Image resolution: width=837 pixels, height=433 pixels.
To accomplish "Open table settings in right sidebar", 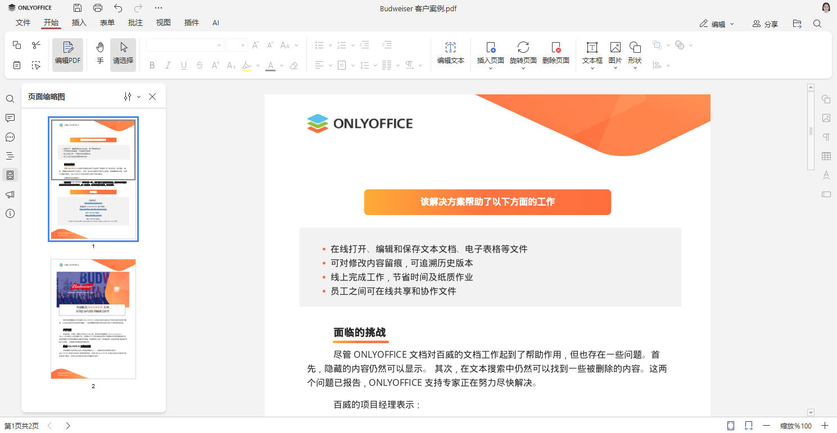I will click(826, 156).
